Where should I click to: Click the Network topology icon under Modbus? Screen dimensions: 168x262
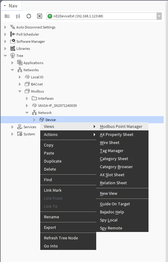point(34,113)
